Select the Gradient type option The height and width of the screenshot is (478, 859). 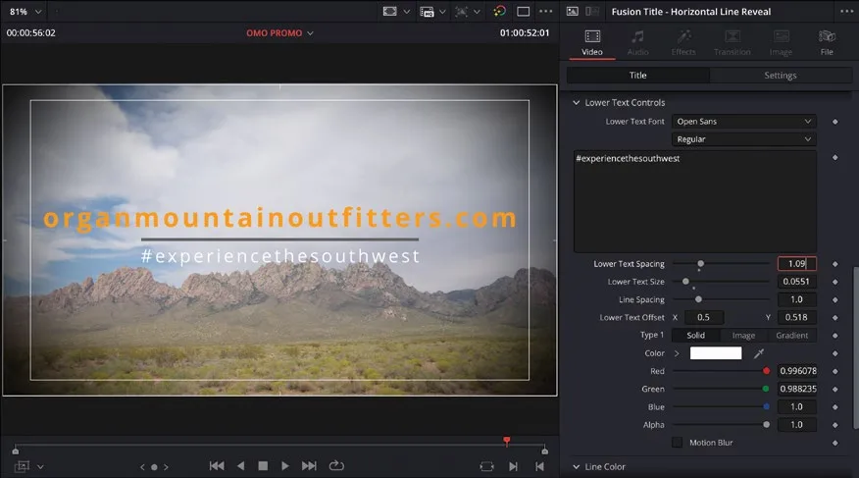pos(791,335)
